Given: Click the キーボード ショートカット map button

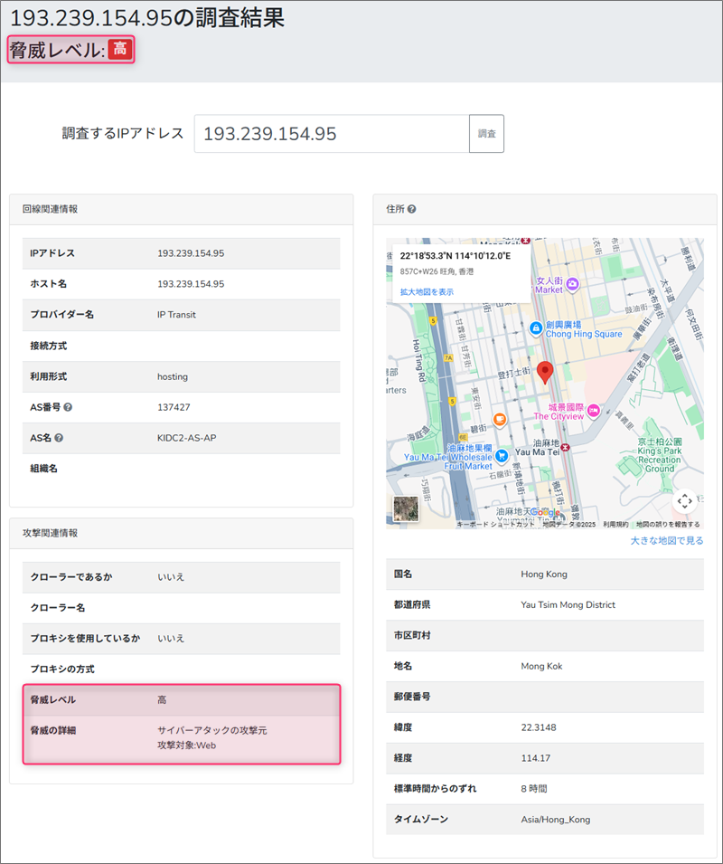Looking at the screenshot, I should click(496, 525).
